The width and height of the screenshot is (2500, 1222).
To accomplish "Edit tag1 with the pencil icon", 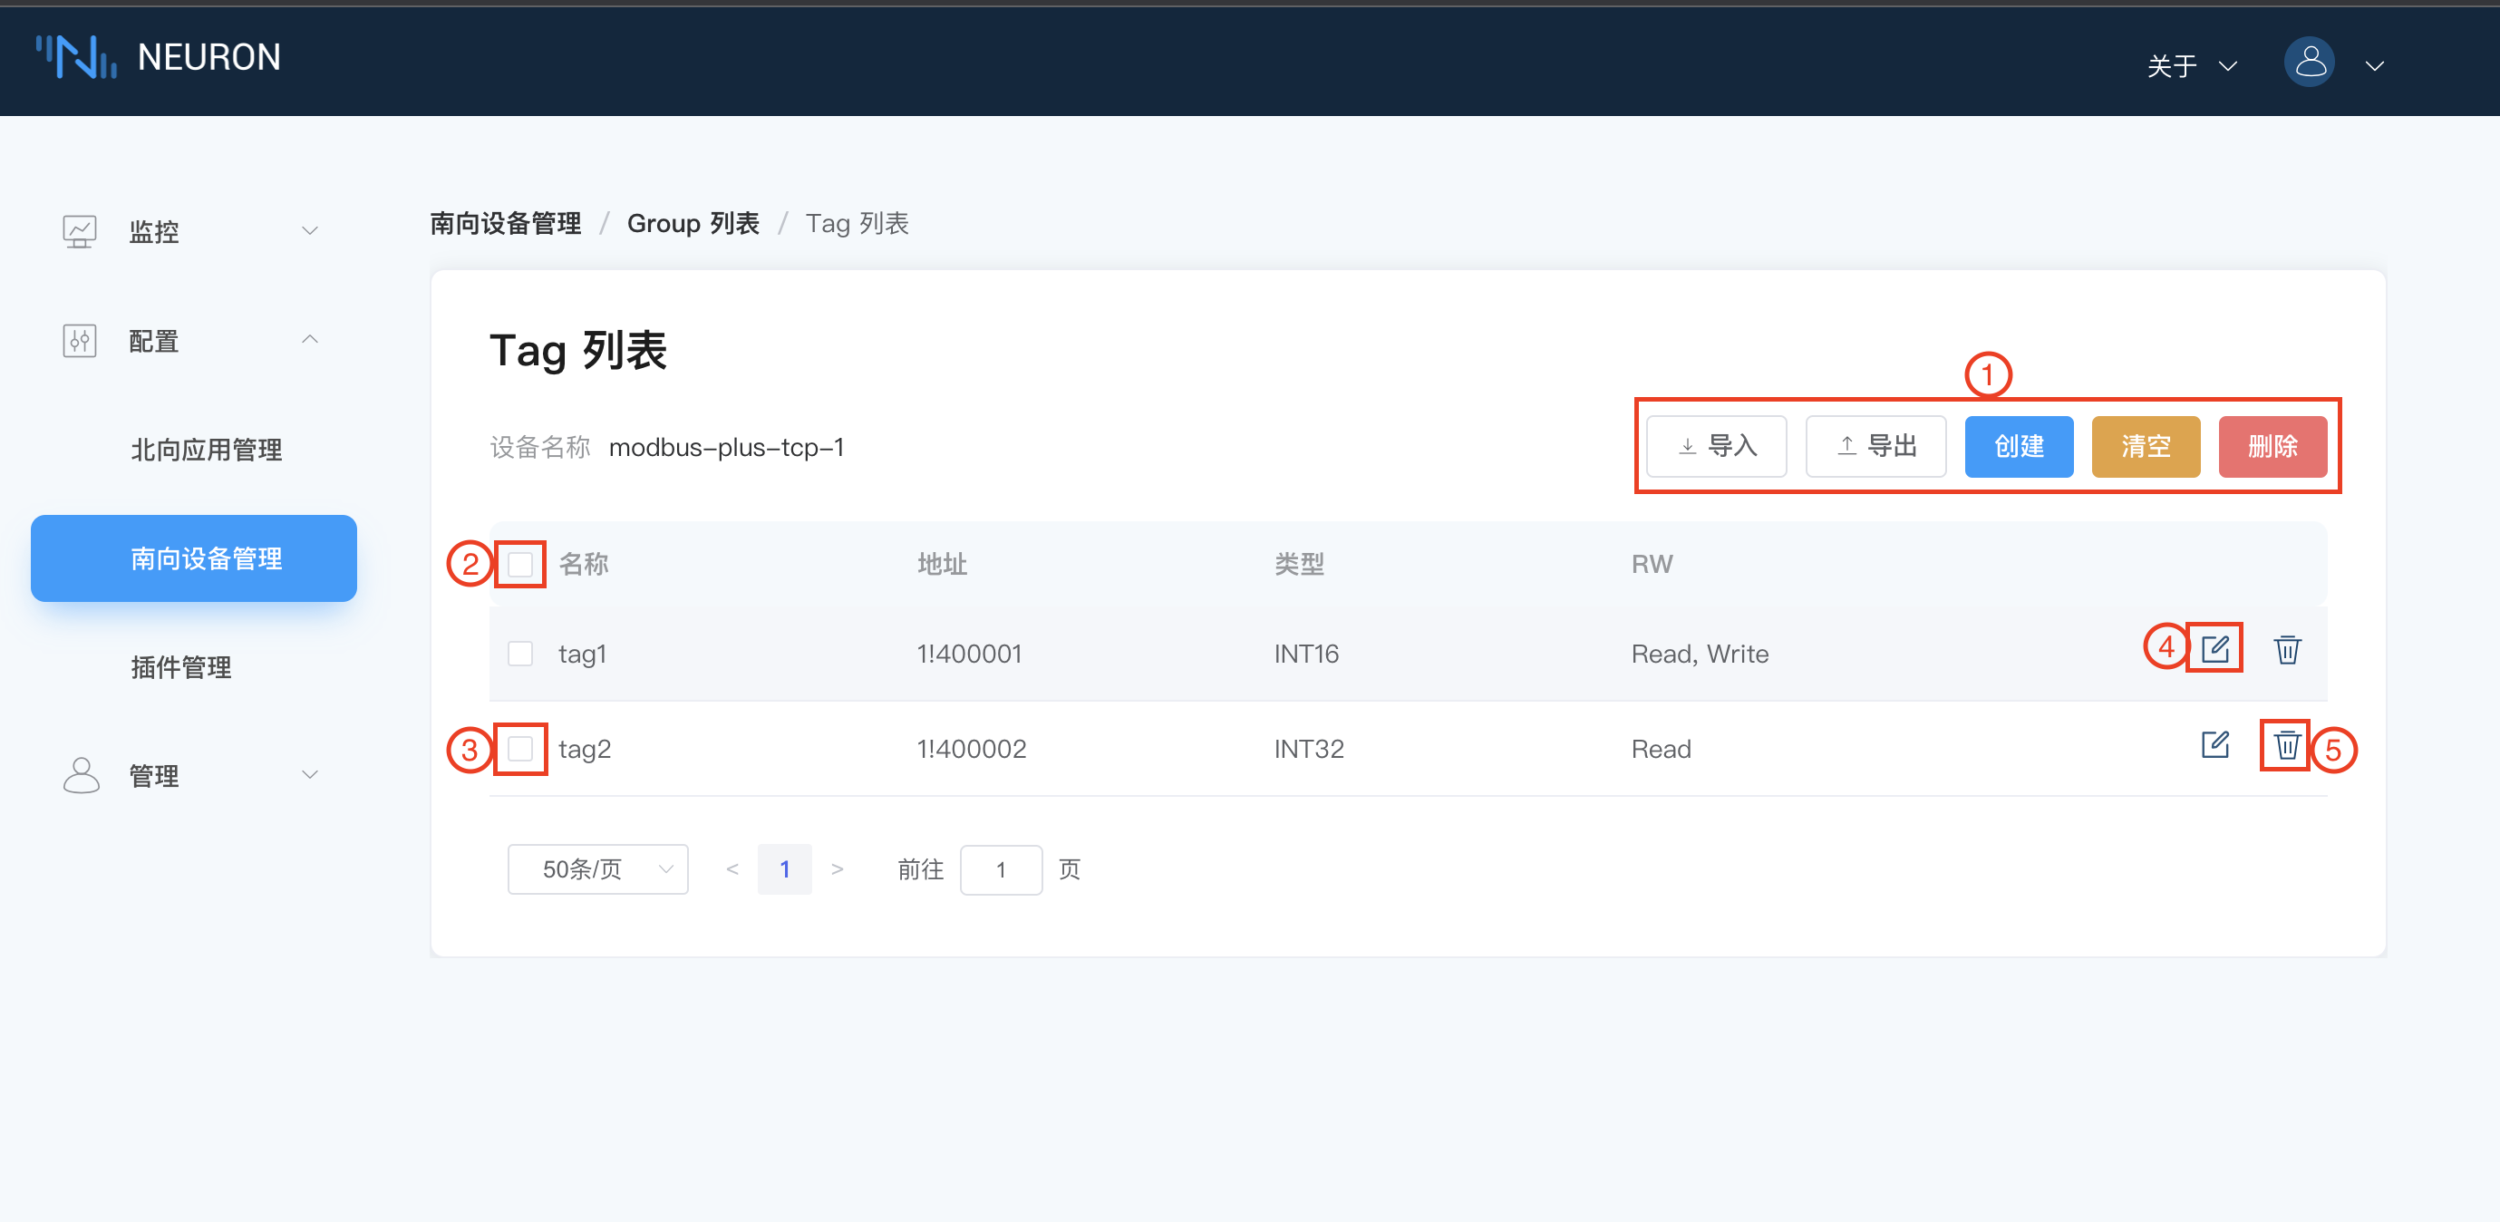I will [x=2214, y=648].
